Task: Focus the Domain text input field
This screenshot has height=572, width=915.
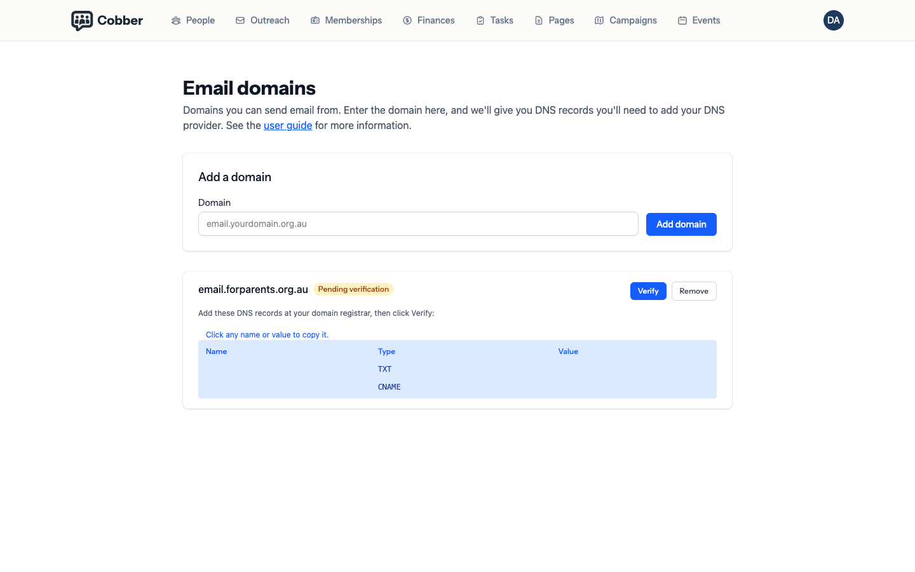Action: (418, 224)
